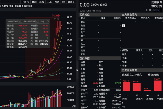Open the 工具 tools menu
Screen dimensions: 163x109
point(49,2)
